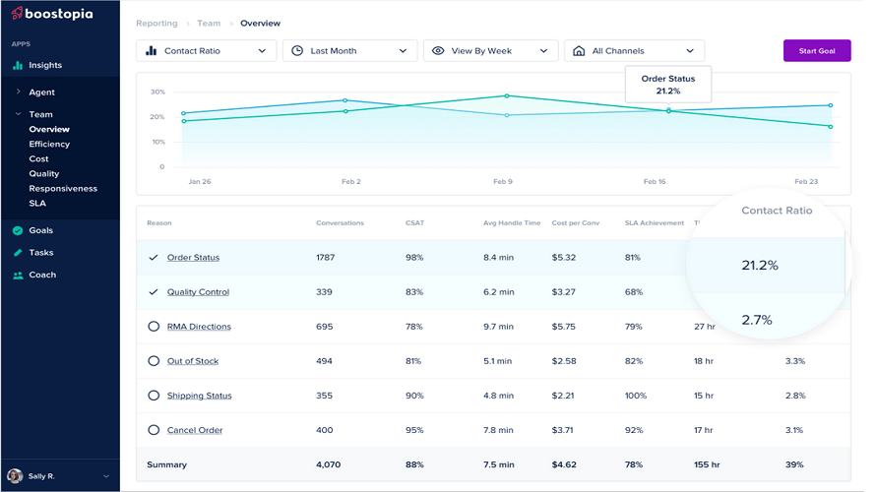876x492 pixels.
Task: Open the Contact Ratio metric dropdown
Action: pos(206,51)
